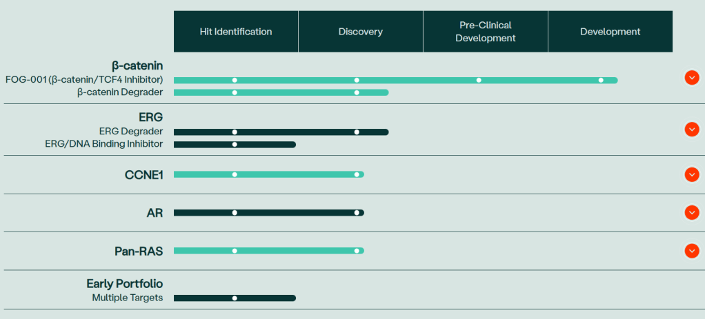Select the Hit Identification column header
Image resolution: width=705 pixels, height=319 pixels.
tap(236, 32)
